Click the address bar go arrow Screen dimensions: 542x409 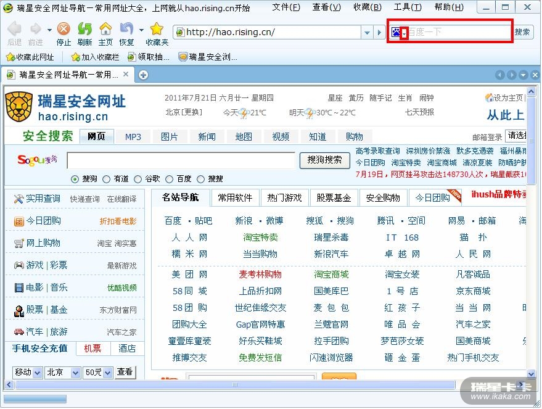point(379,33)
